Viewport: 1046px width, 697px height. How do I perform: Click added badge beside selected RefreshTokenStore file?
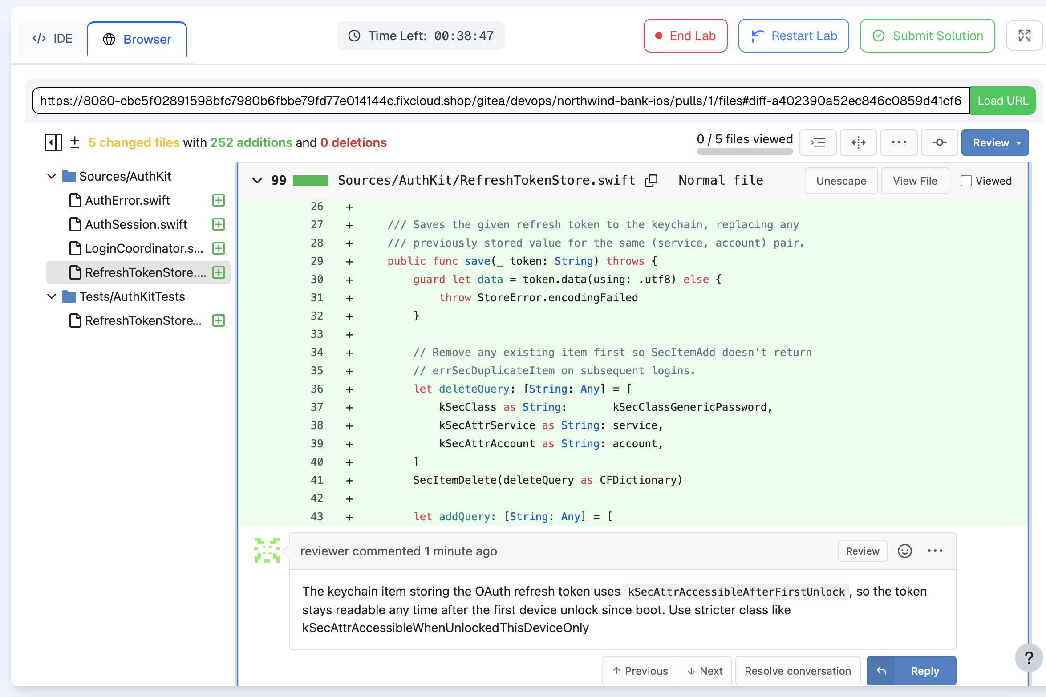tap(219, 272)
